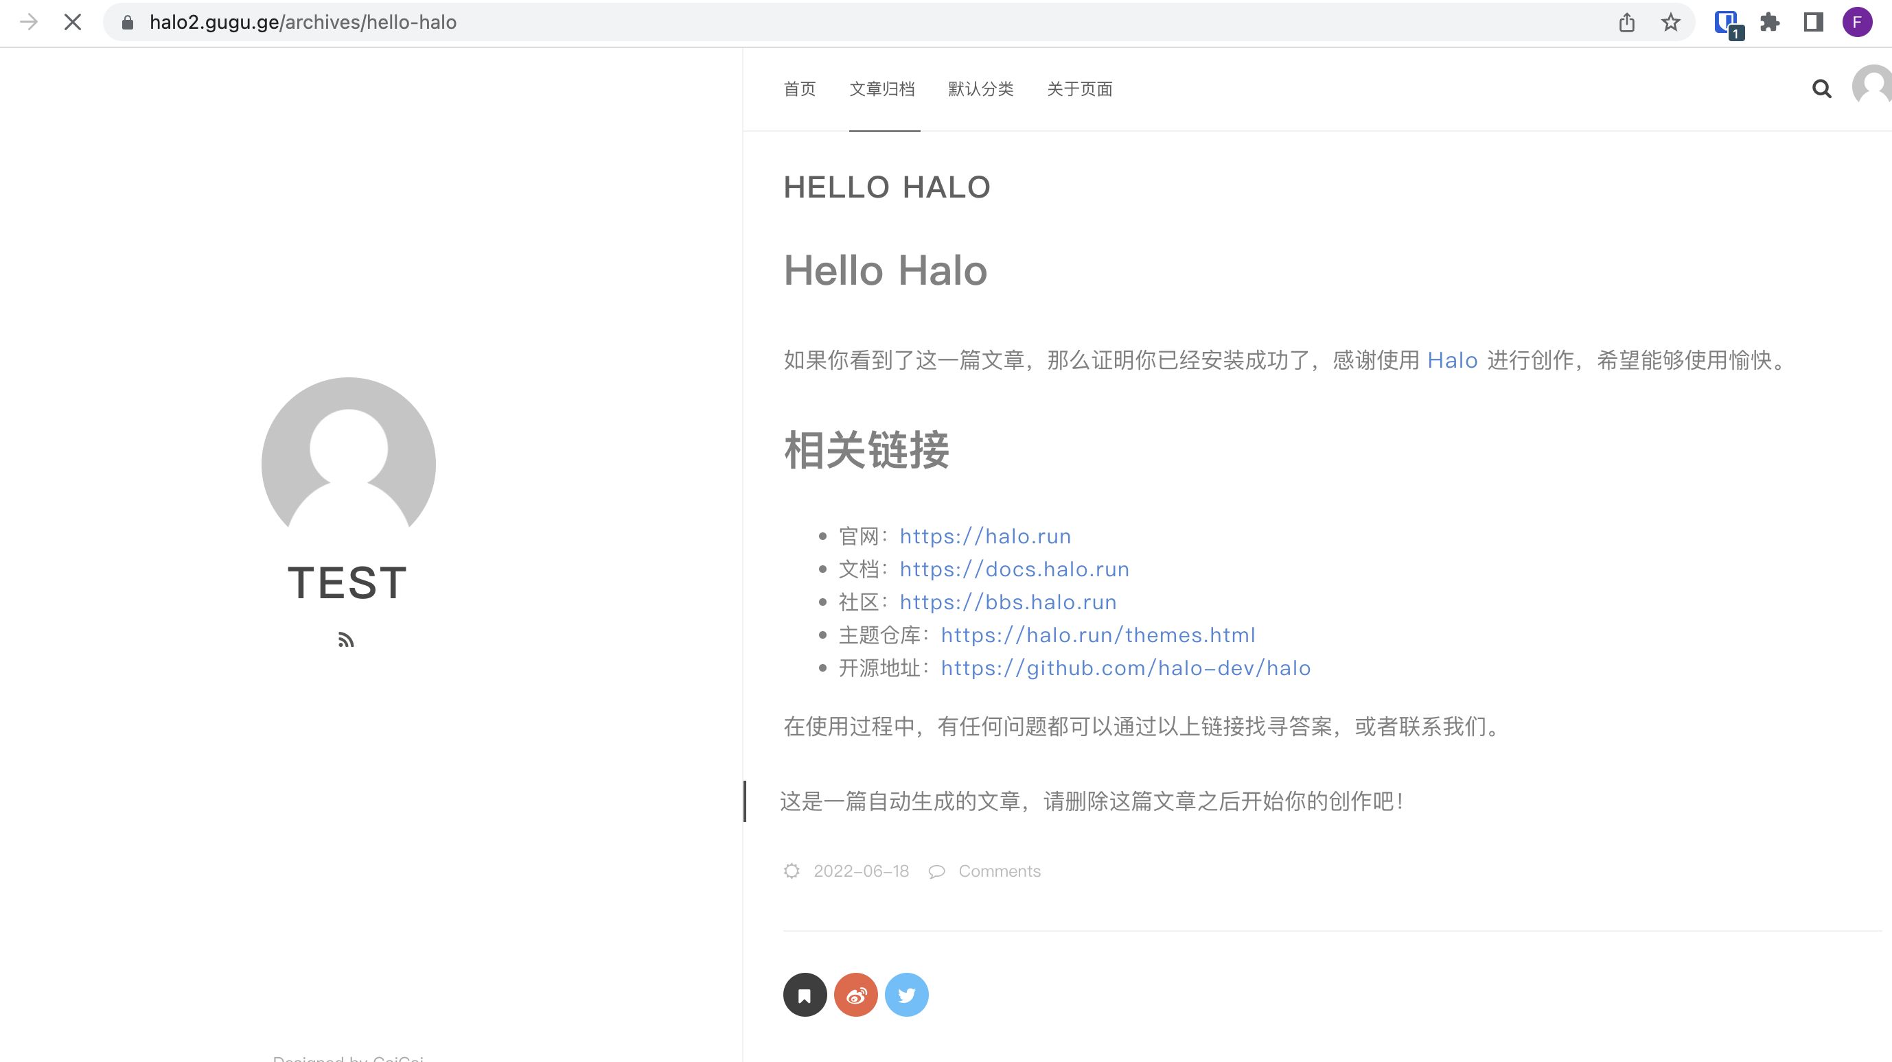Click the Halo link in the first paragraph
1892x1062 pixels.
point(1452,360)
